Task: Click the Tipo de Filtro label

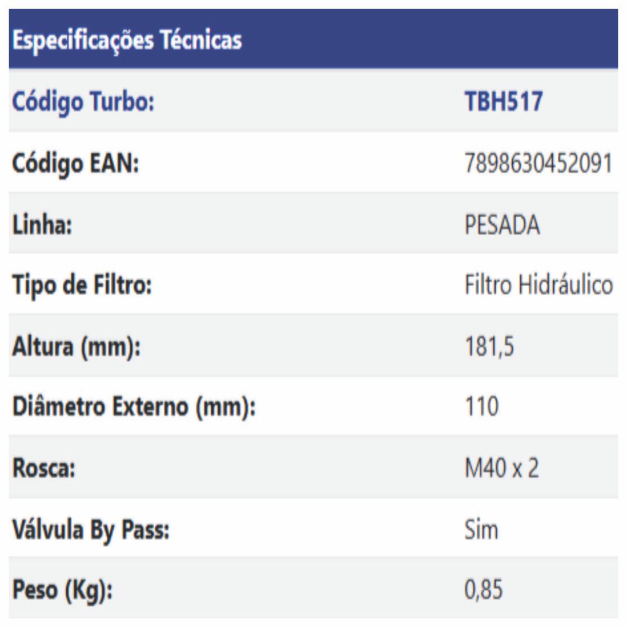Action: click(x=82, y=286)
